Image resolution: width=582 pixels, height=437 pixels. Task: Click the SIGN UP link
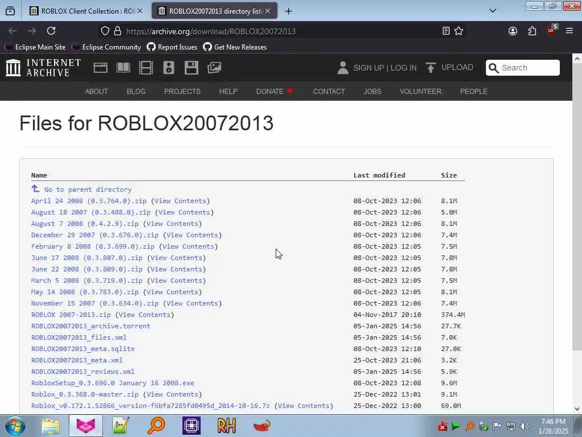click(x=368, y=68)
